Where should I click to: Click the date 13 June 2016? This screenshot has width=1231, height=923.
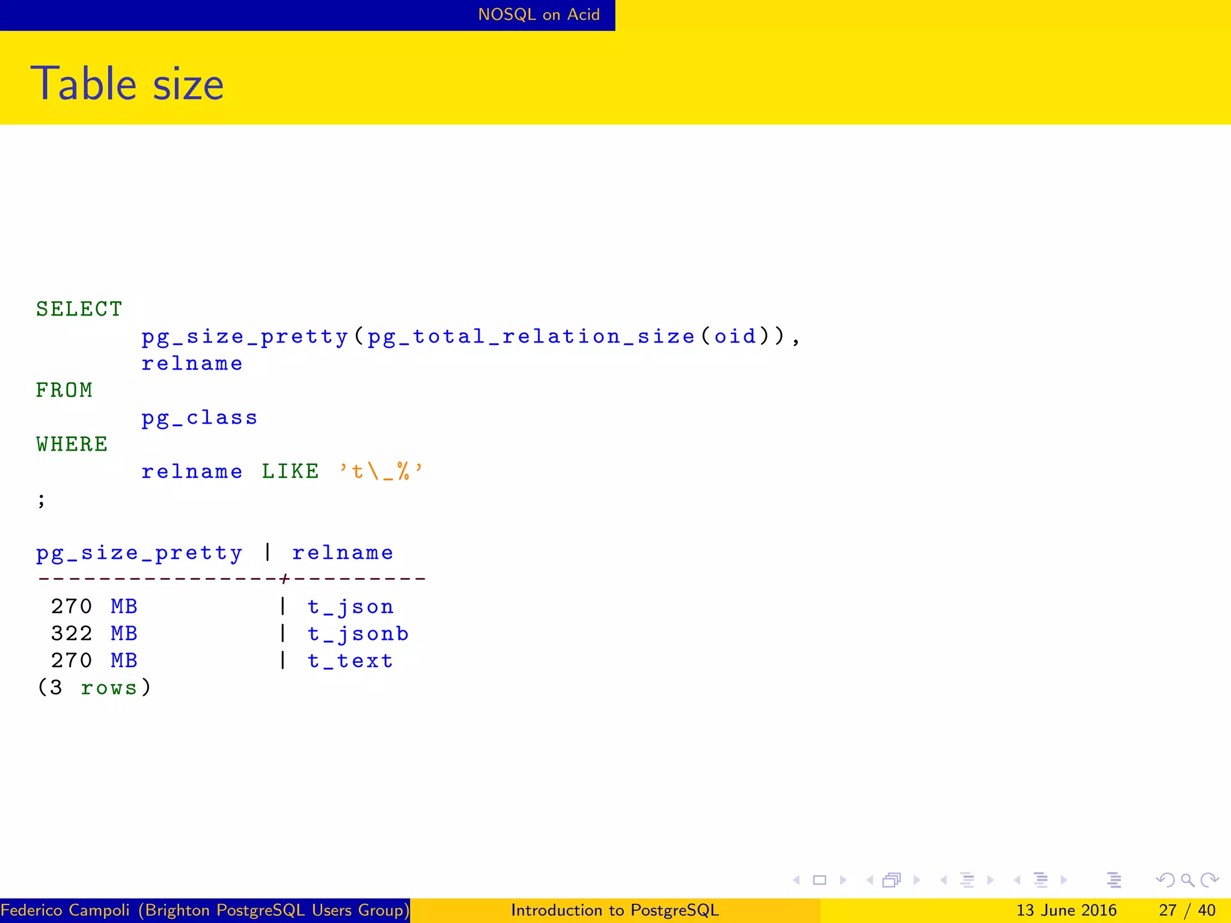[1066, 910]
